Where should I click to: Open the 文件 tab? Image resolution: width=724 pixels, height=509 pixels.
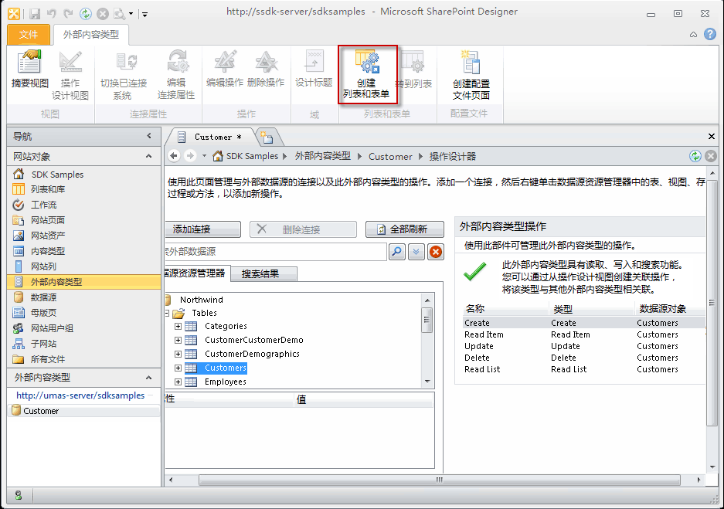pos(29,35)
